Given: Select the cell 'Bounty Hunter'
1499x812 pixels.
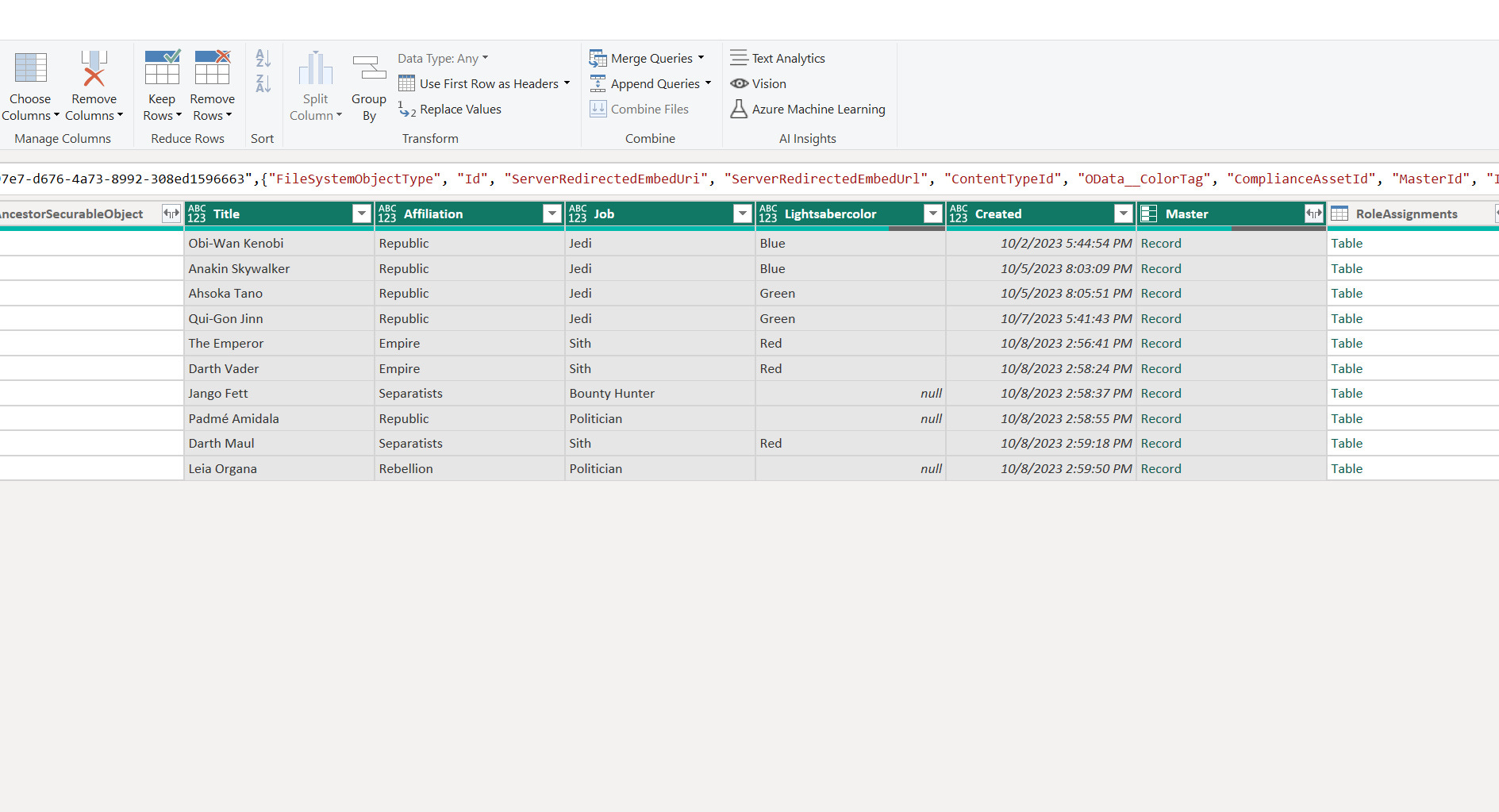Looking at the screenshot, I should [x=660, y=393].
